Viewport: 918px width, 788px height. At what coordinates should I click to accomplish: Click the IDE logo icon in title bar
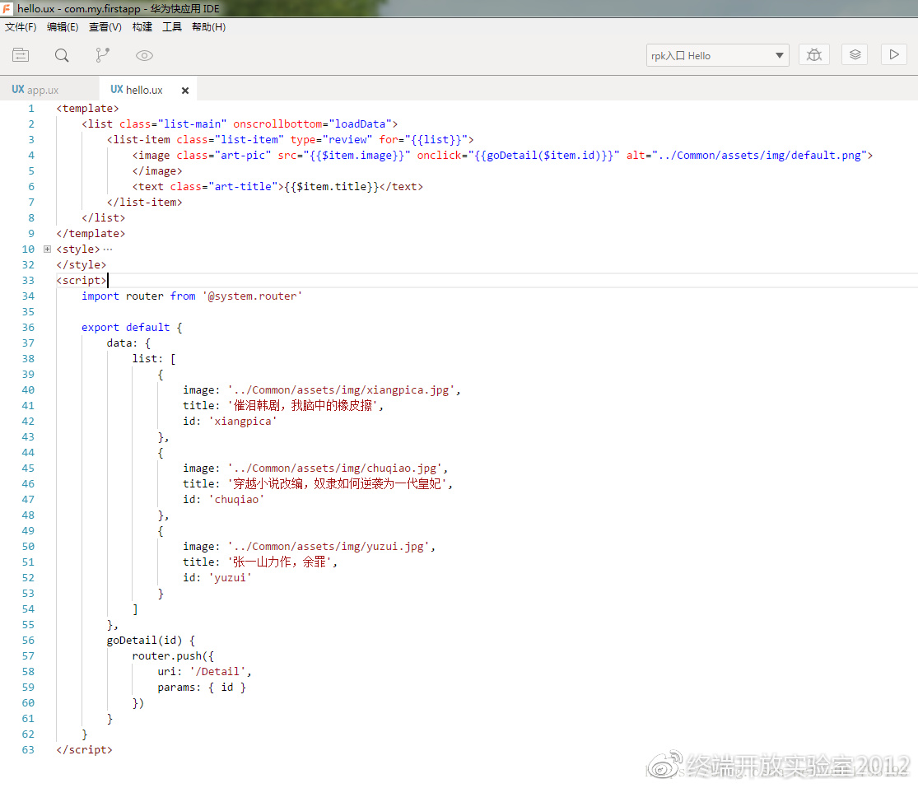pos(7,8)
